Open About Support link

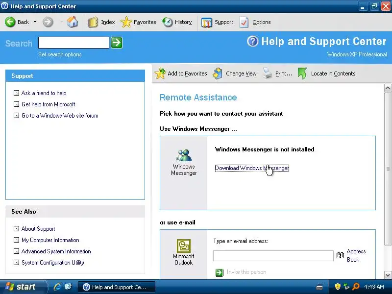(38, 229)
